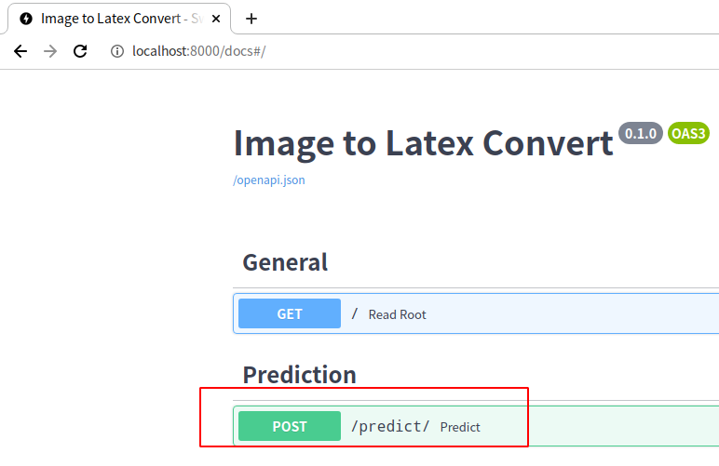
Task: Click the tab favicon lightning icon
Action: (26, 19)
